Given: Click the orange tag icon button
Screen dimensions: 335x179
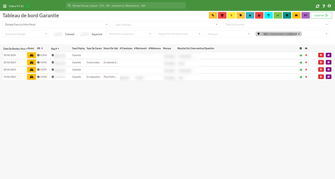Looking at the screenshot, I should (x=241, y=15).
